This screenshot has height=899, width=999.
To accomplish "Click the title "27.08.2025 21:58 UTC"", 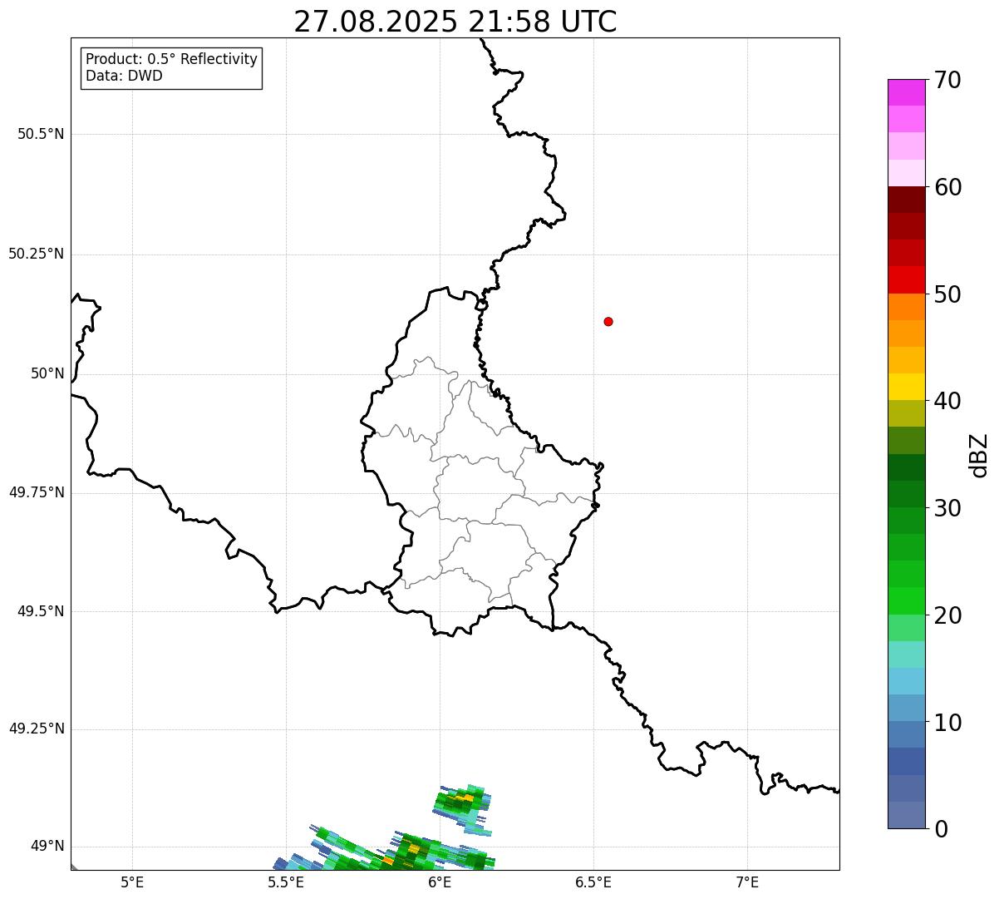I will click(x=455, y=22).
